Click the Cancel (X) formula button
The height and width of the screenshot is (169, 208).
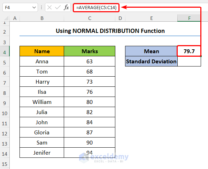click(49, 7)
